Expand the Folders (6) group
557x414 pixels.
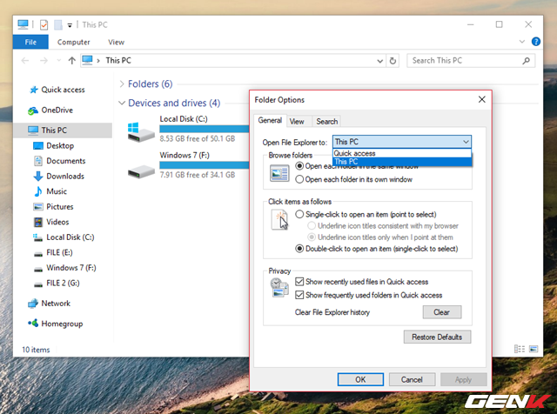(122, 84)
